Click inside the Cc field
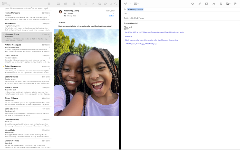 tap(154, 13)
